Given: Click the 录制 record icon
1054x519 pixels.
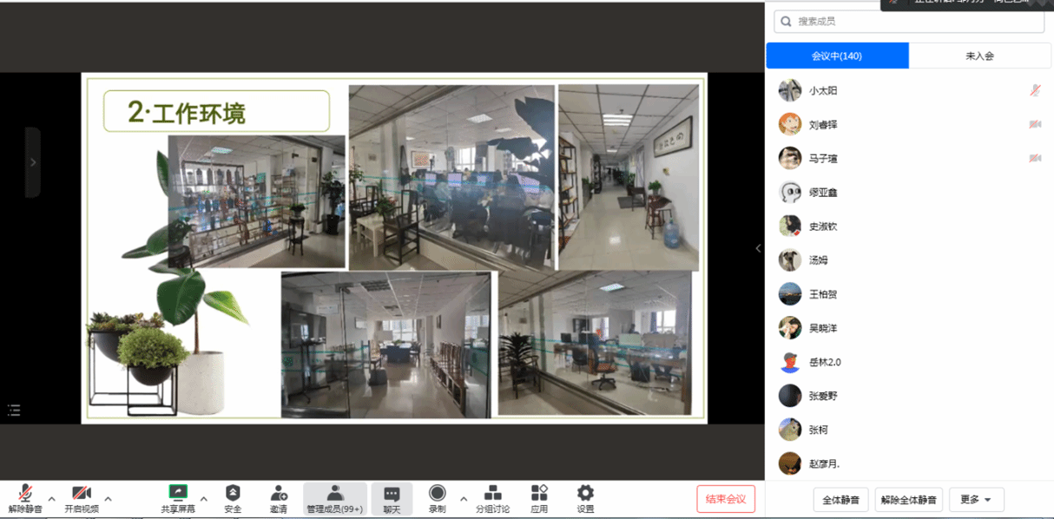Looking at the screenshot, I should pos(438,494).
